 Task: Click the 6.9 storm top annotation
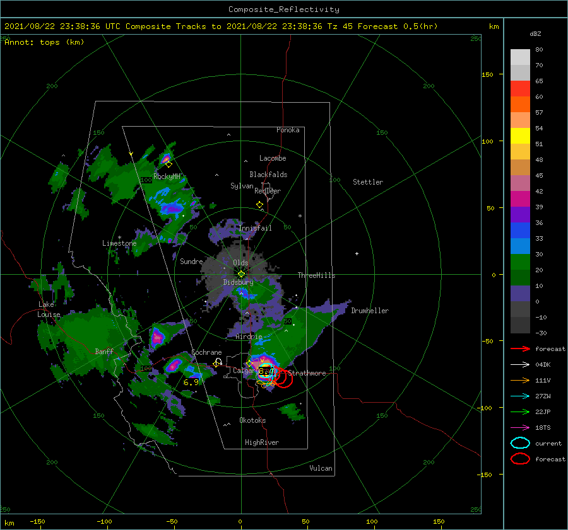pos(191,383)
